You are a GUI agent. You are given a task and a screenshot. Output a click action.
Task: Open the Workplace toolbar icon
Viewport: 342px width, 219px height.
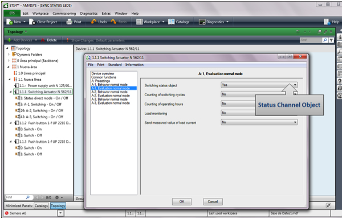coord(139,22)
